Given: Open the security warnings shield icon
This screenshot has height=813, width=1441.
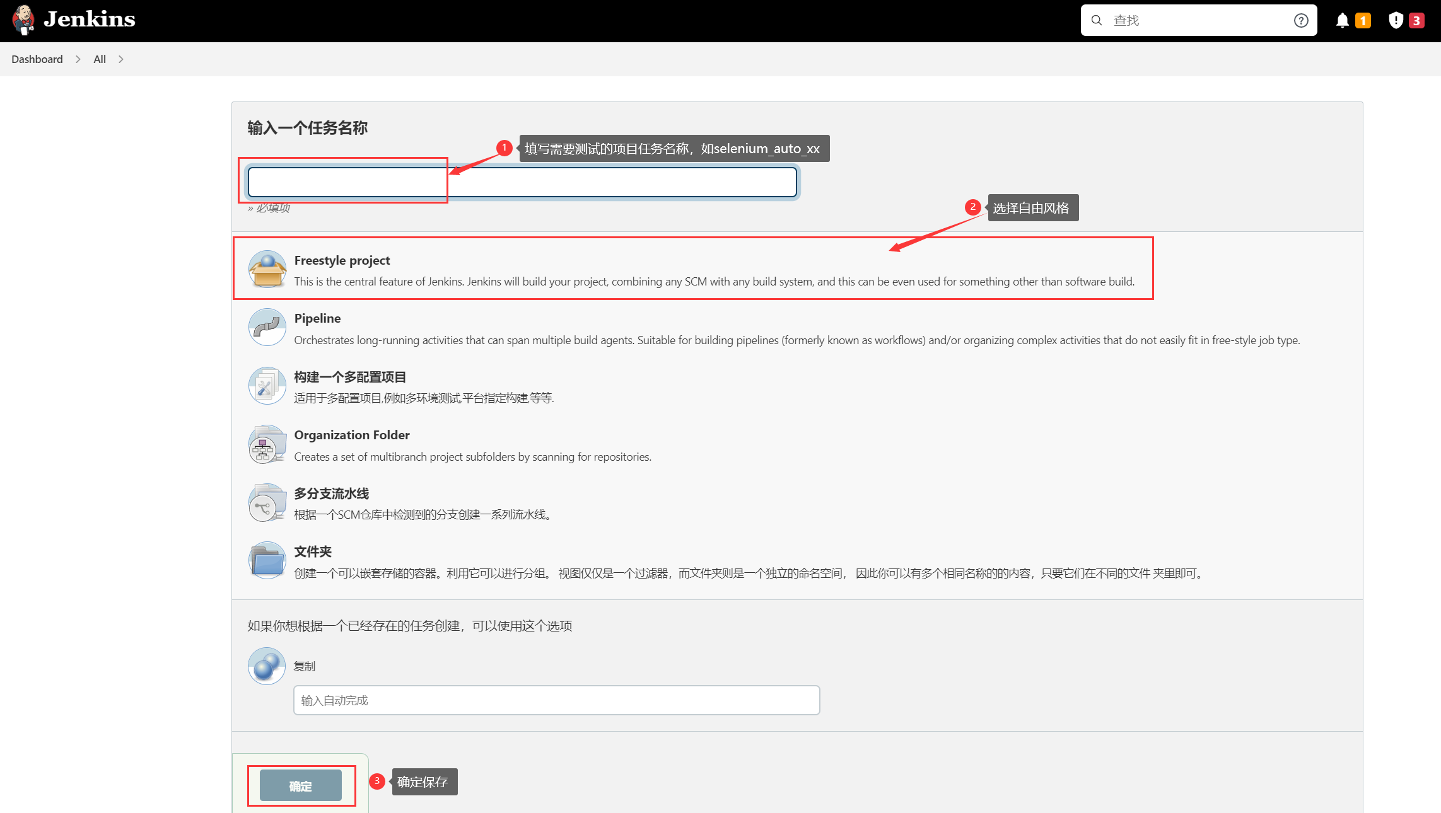Looking at the screenshot, I should 1396,21.
